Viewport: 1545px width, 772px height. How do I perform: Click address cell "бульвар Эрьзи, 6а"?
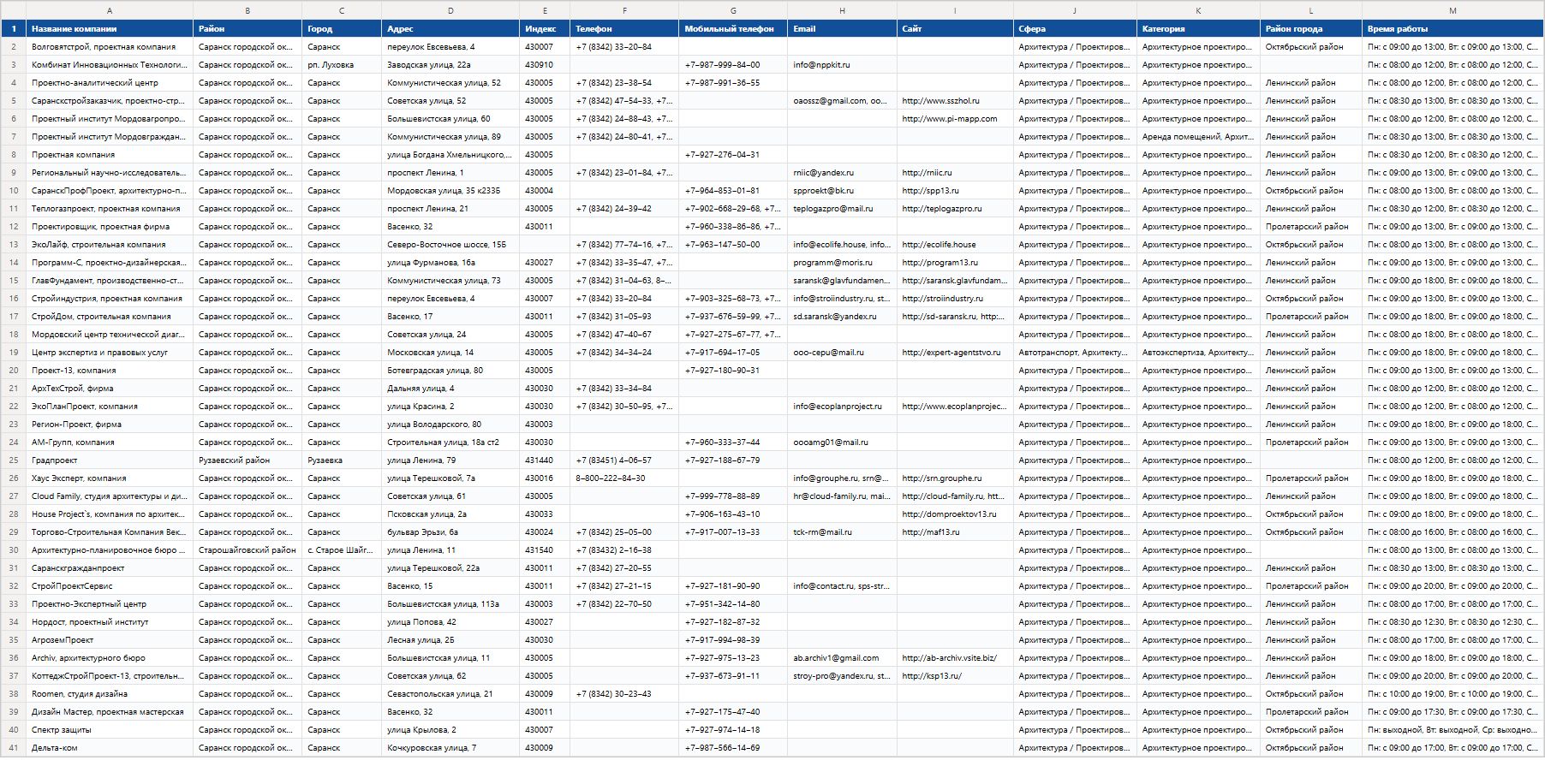(x=450, y=532)
